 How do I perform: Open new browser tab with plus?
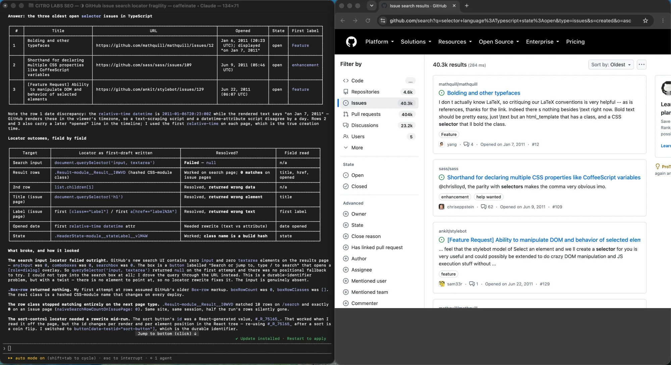coord(467,6)
